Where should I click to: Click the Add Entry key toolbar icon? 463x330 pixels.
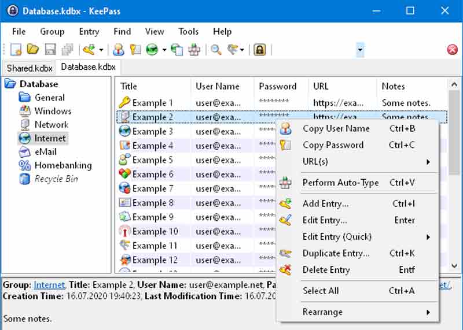click(x=89, y=50)
